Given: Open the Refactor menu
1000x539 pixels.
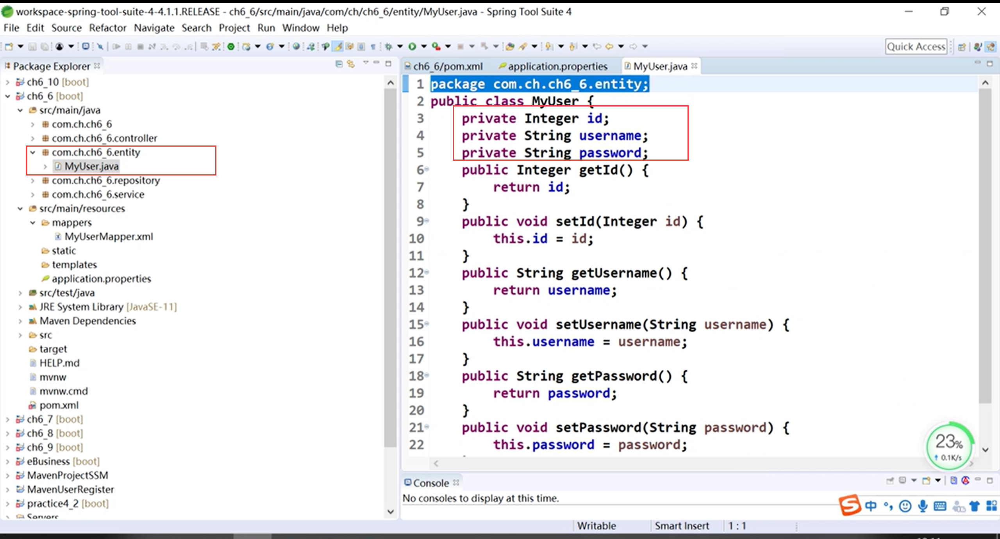Looking at the screenshot, I should coord(107,28).
